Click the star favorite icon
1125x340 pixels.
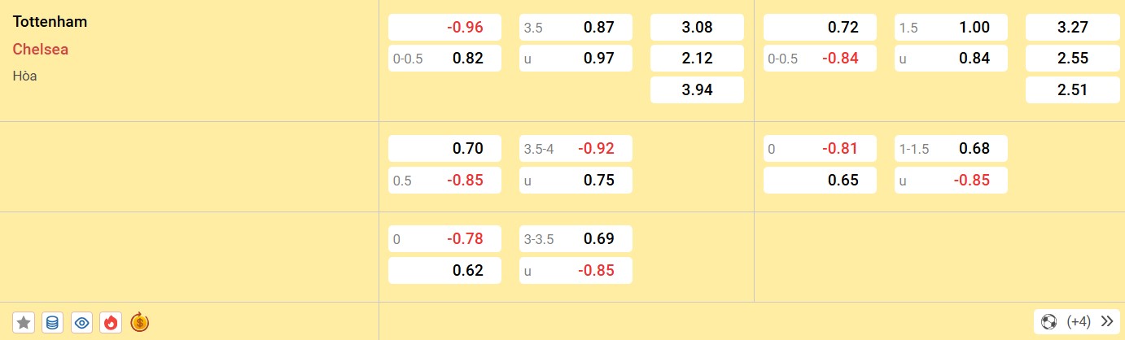click(24, 322)
